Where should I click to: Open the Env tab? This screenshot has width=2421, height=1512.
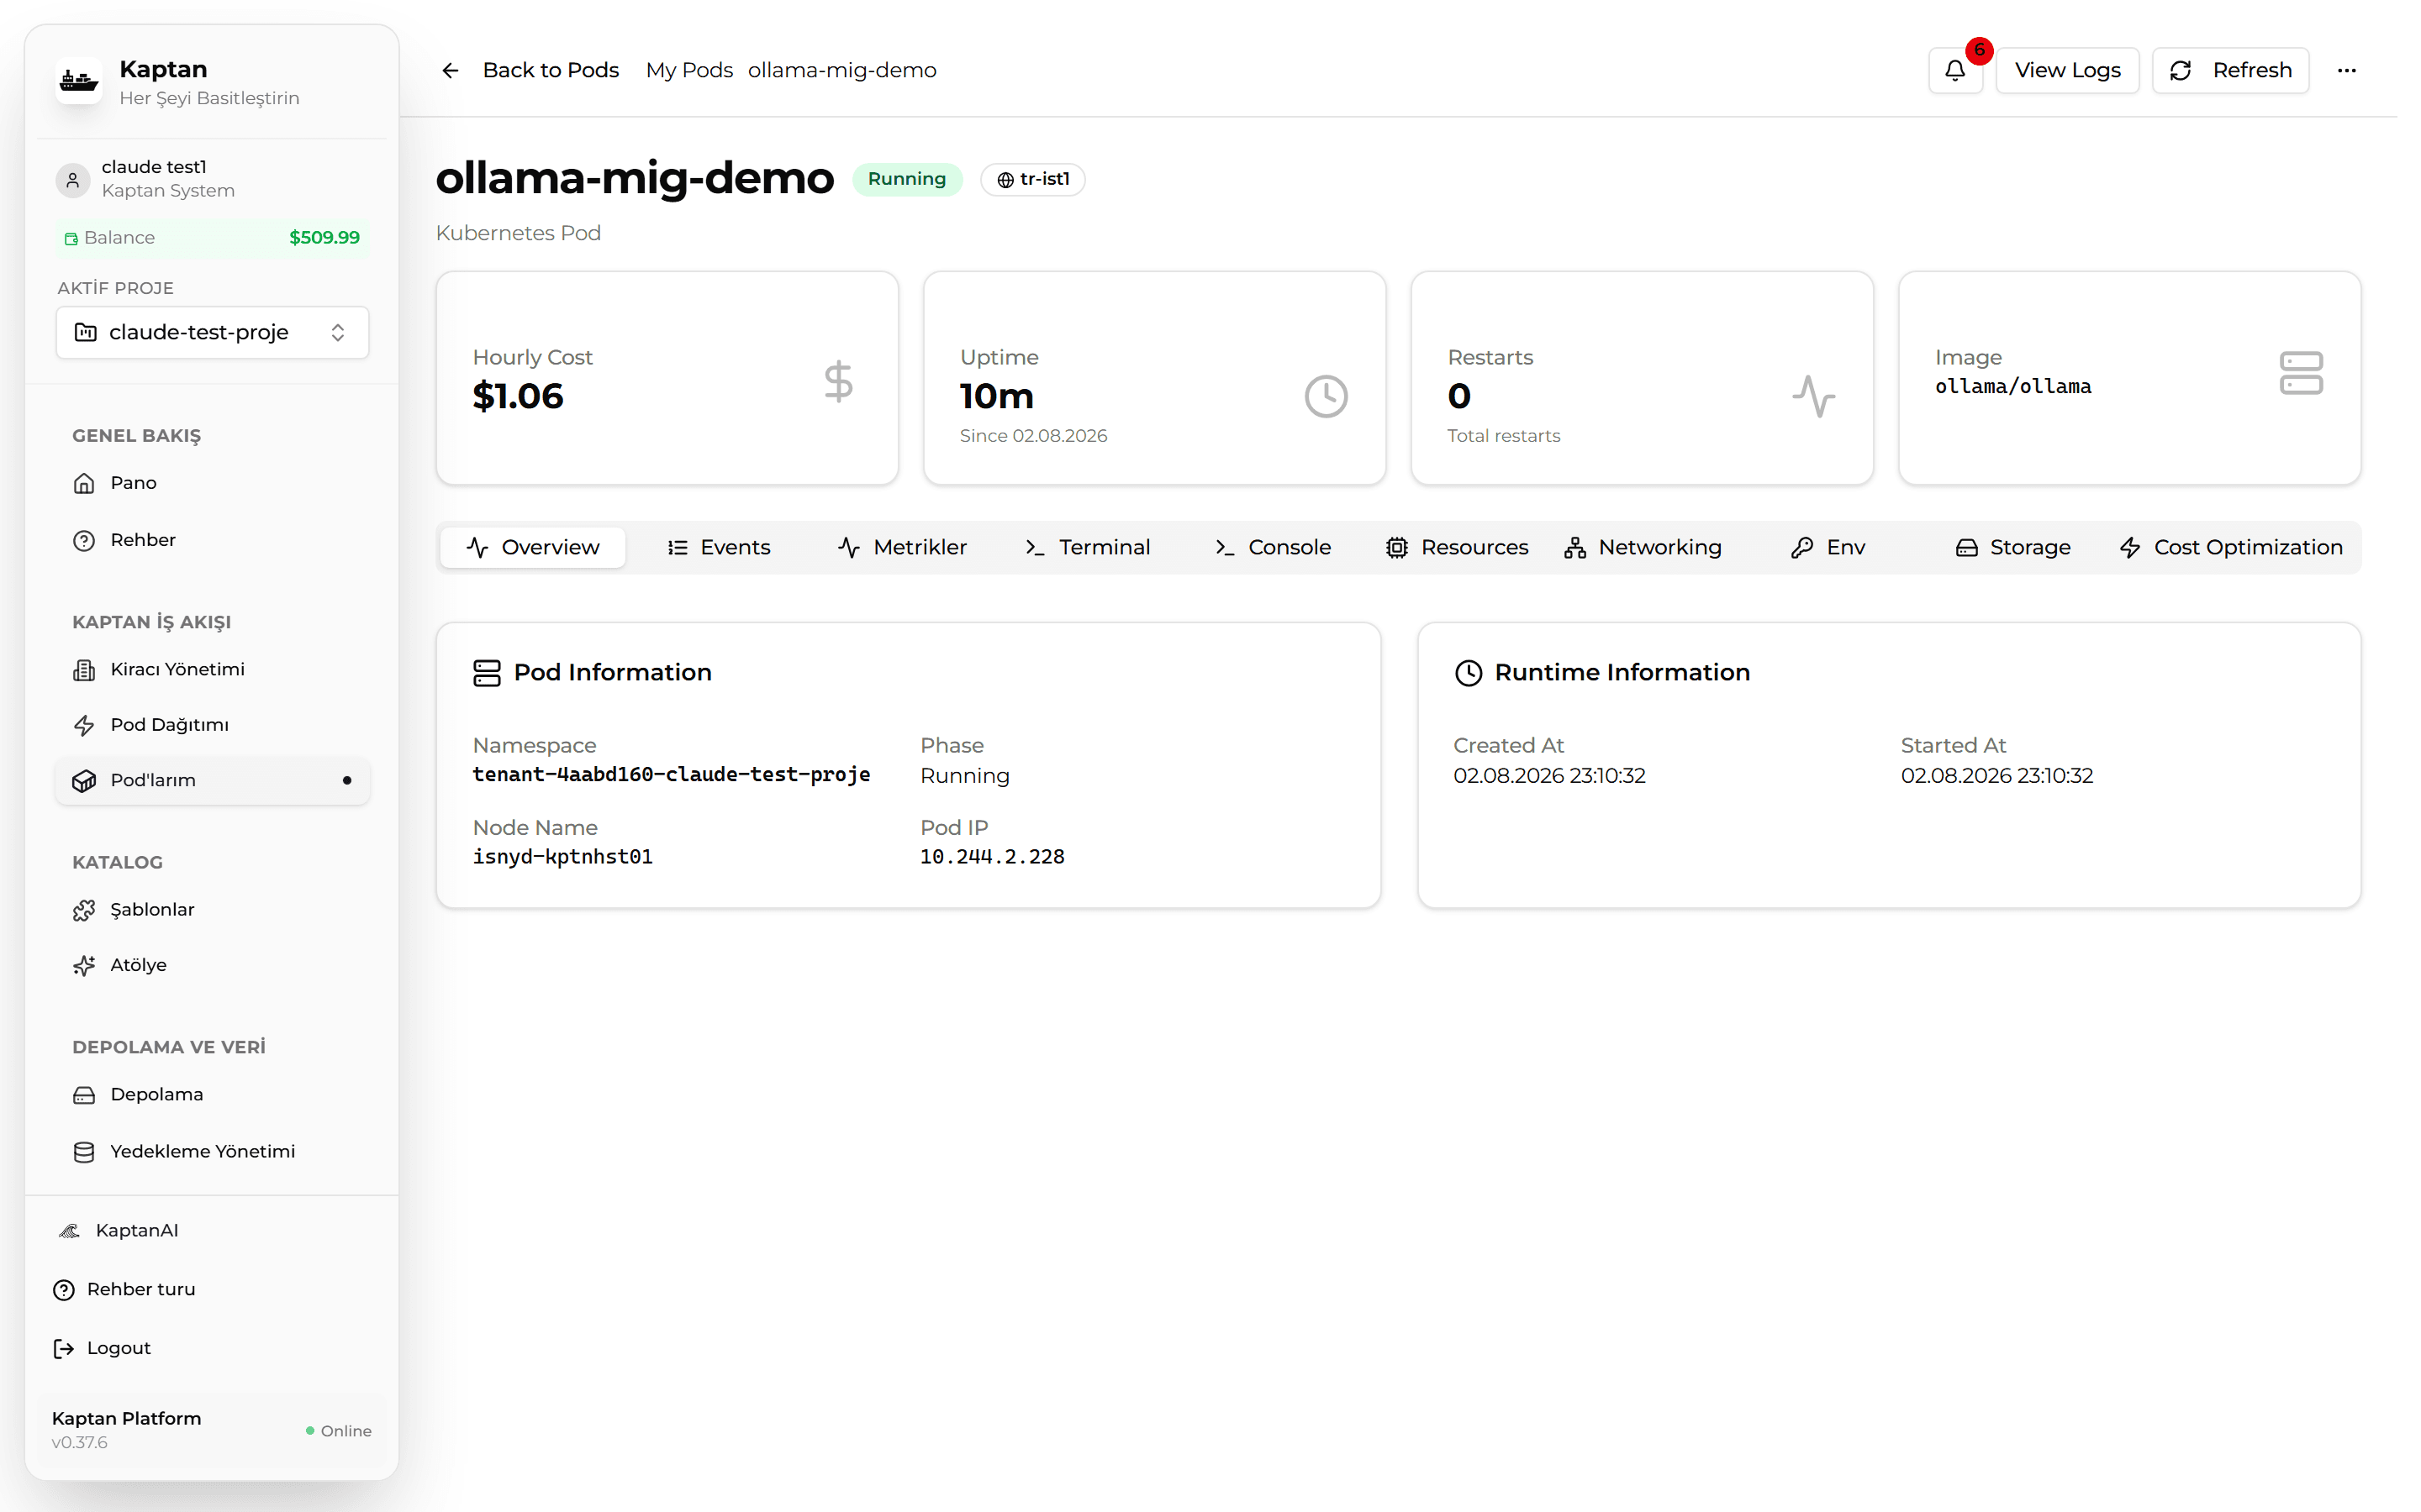coord(1828,547)
